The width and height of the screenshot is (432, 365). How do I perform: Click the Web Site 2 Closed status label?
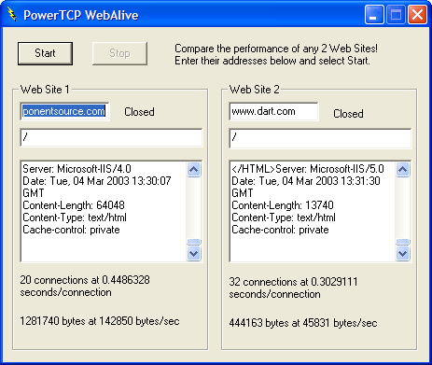[x=348, y=114]
